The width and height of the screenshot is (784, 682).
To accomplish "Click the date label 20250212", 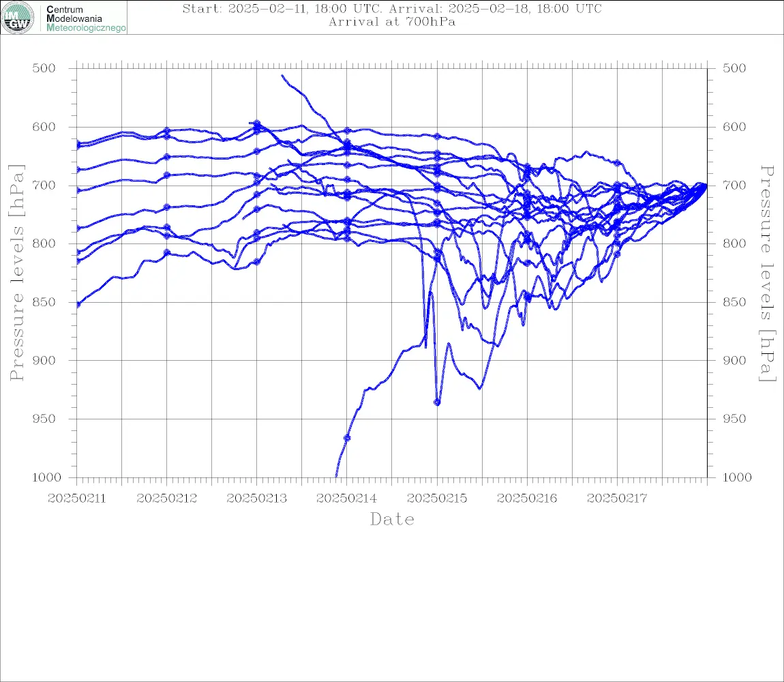I will coord(167,499).
